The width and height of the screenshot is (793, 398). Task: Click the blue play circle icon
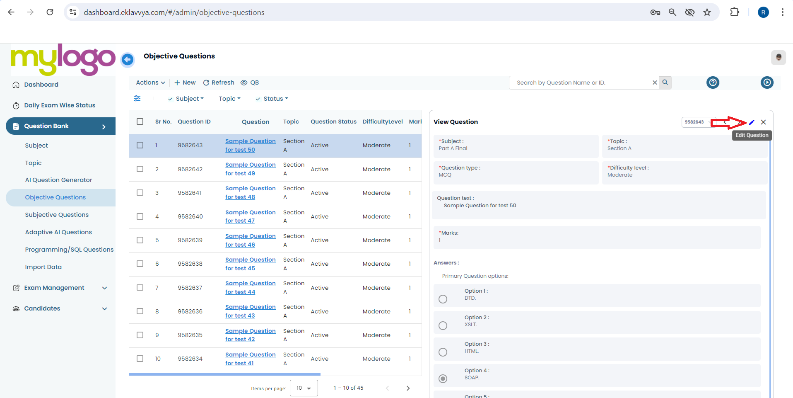767,83
